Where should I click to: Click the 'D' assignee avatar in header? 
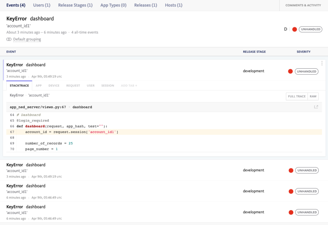click(285, 29)
